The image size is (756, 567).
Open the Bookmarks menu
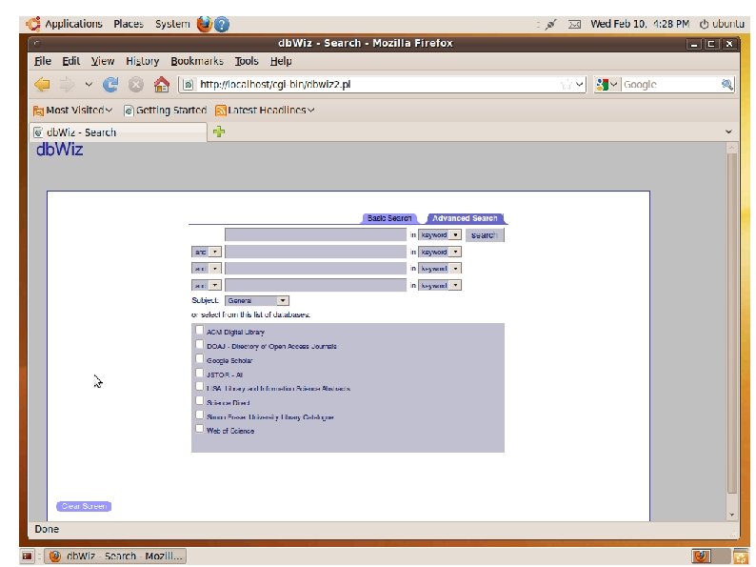197,61
